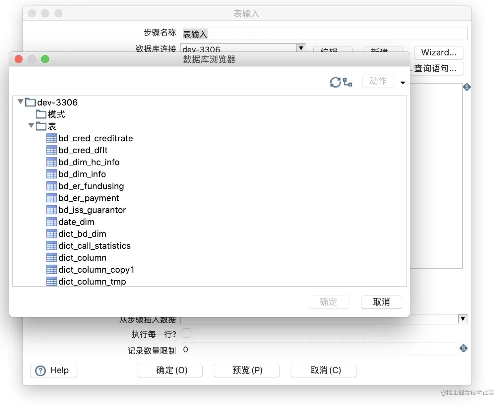
Task: Open 从步骤插入数据 dropdown arrow
Action: click(463, 319)
